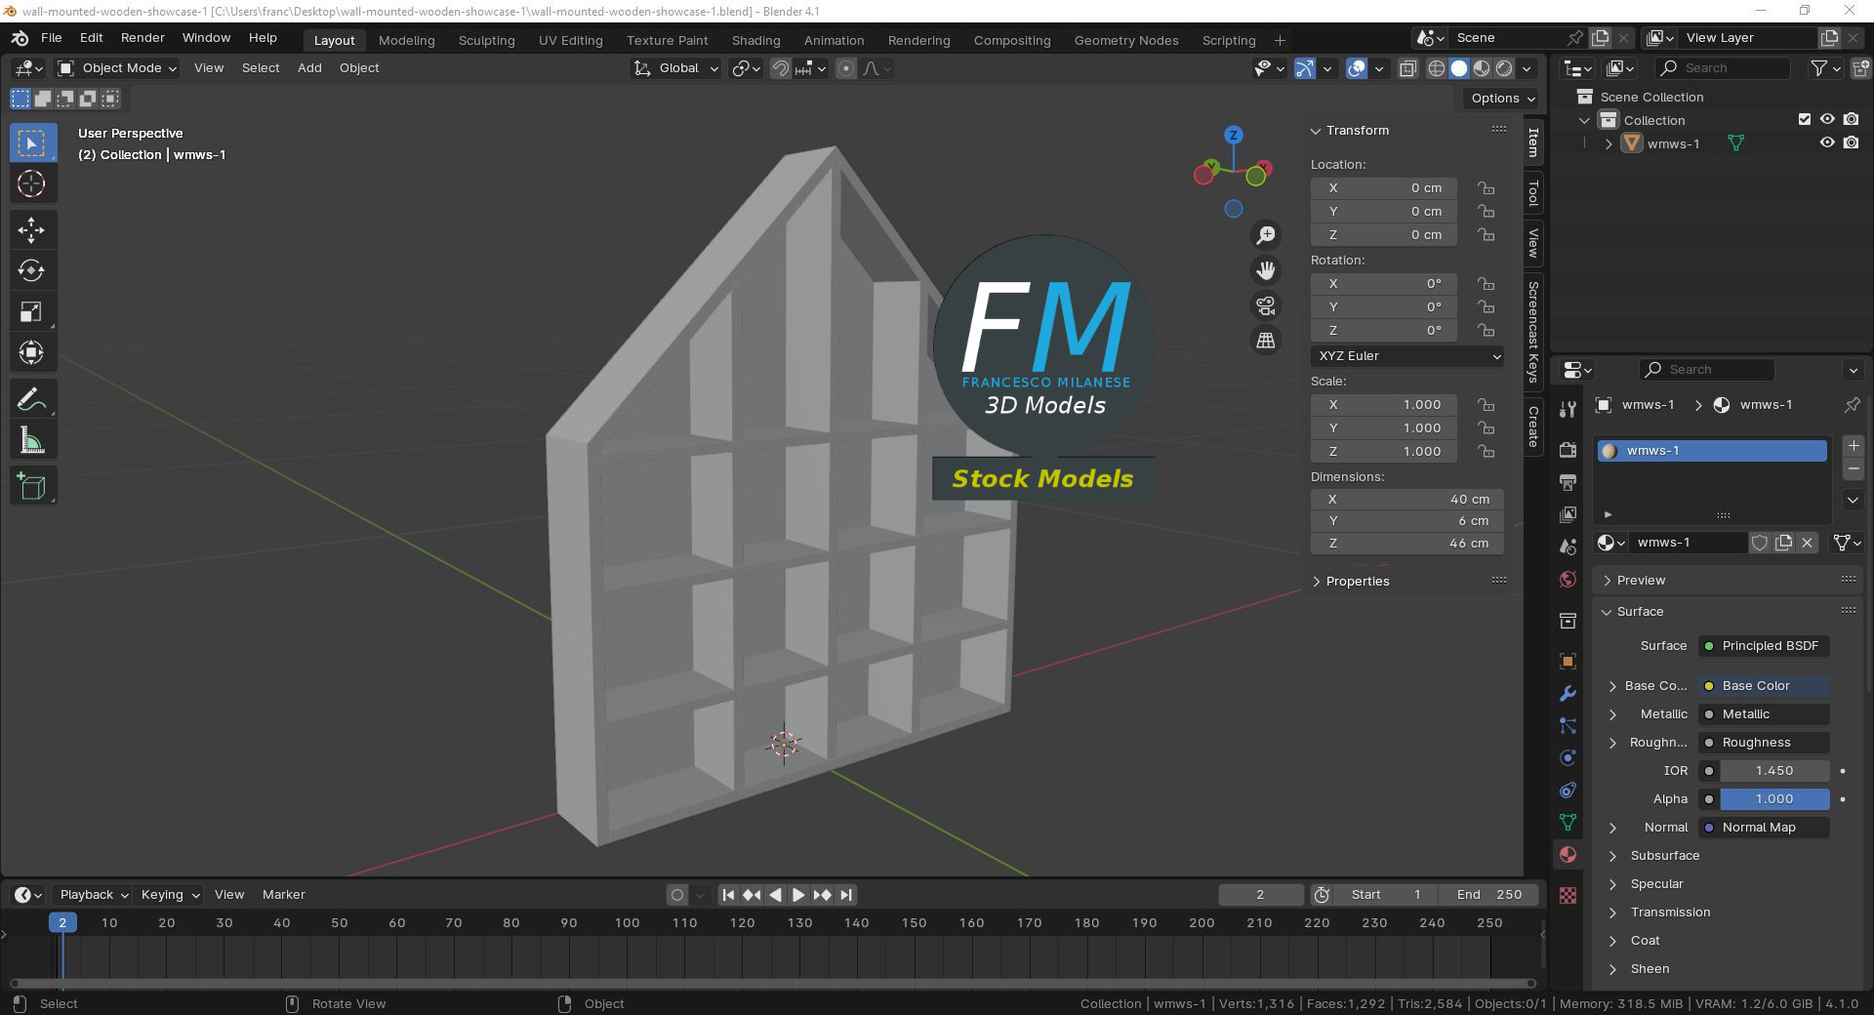Screen dimensions: 1874x1015
Task: Open the Add menu in viewport header
Action: point(309,68)
